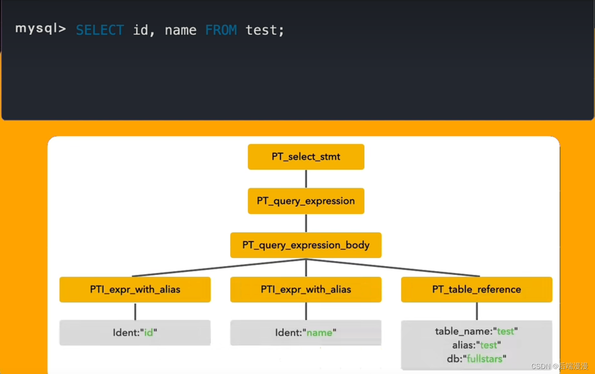Click the Ident:"id" leaf box
595x374 pixels.
pyautogui.click(x=135, y=333)
